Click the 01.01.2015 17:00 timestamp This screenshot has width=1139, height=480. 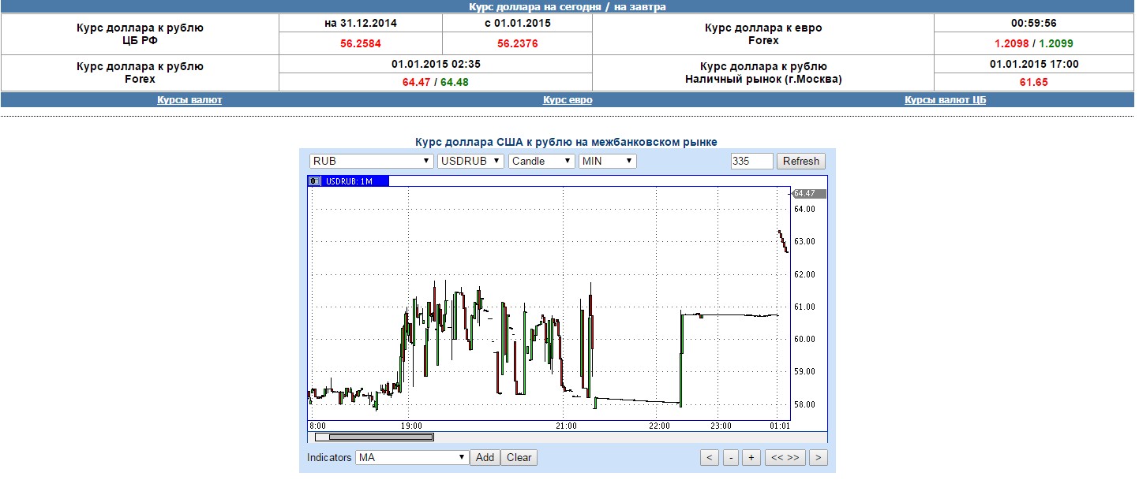click(x=1034, y=64)
